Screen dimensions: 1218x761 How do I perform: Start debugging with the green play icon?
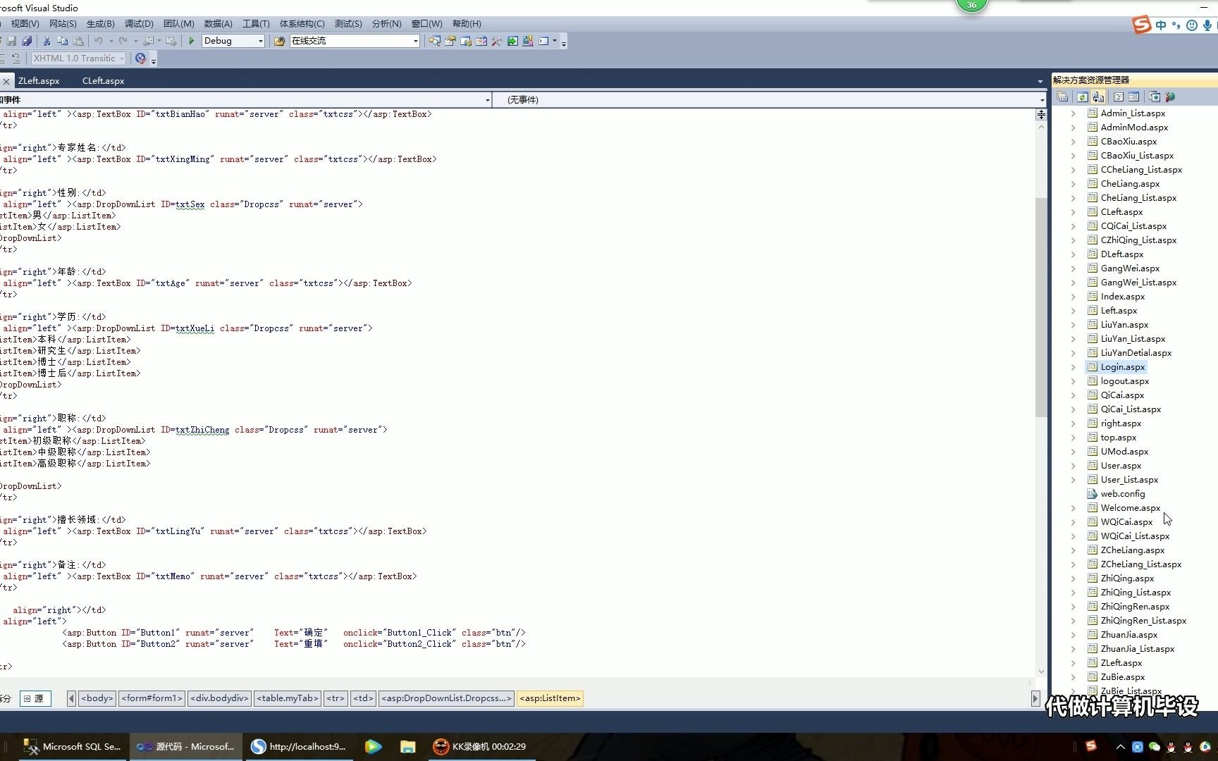click(191, 41)
